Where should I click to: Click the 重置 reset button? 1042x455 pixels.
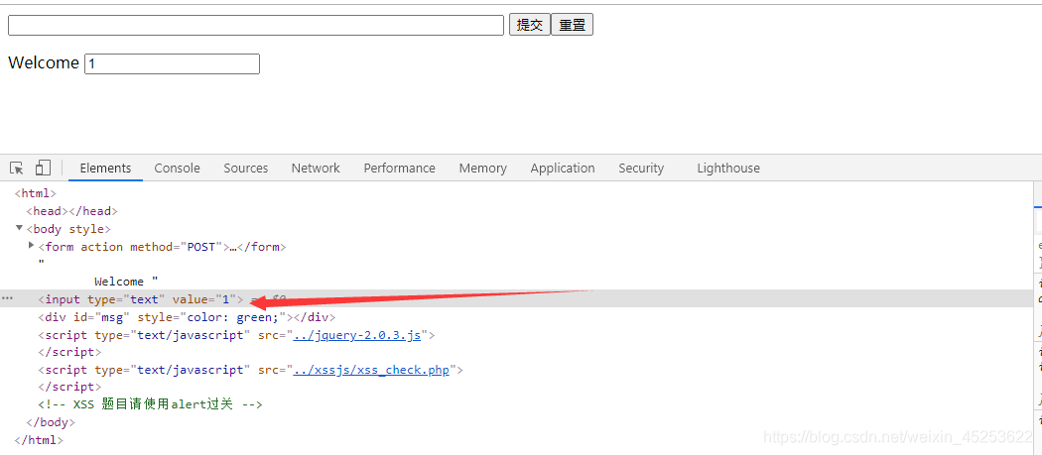[573, 25]
